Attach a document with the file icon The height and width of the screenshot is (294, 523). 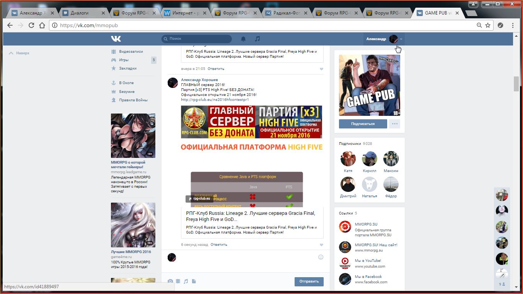point(194,281)
